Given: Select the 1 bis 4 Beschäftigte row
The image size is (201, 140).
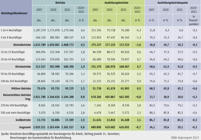Looking at the screenshot, I should [x=14, y=29].
